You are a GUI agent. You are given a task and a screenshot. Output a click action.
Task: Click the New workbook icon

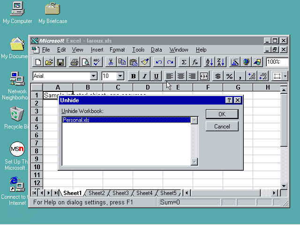(38, 62)
